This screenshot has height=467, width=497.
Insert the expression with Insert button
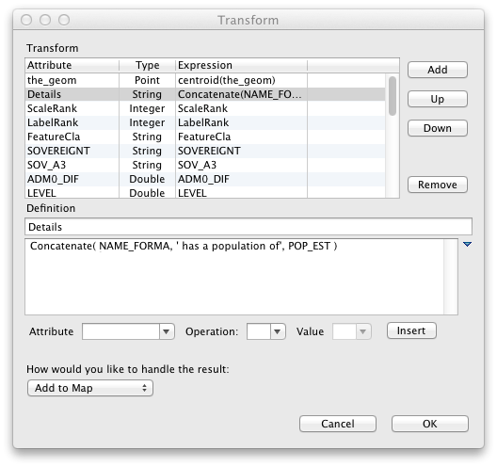coord(411,330)
